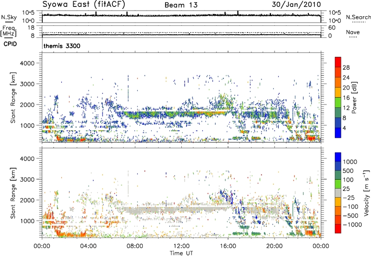Click the '100' velocity colorbar label
This screenshot has width=371, height=256.
coord(348,180)
